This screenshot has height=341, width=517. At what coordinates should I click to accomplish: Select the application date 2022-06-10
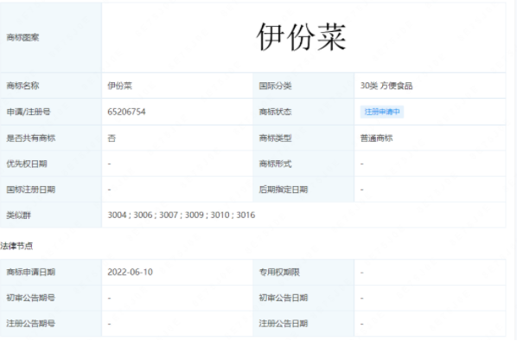pos(130,272)
